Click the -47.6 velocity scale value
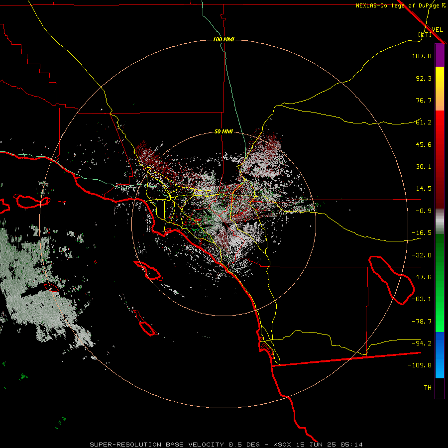The height and width of the screenshot is (448, 448). tap(422, 277)
